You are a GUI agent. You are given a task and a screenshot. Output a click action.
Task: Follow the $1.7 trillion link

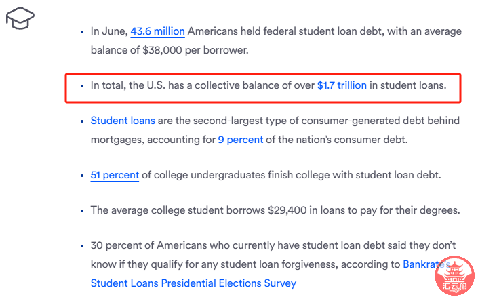tap(342, 85)
